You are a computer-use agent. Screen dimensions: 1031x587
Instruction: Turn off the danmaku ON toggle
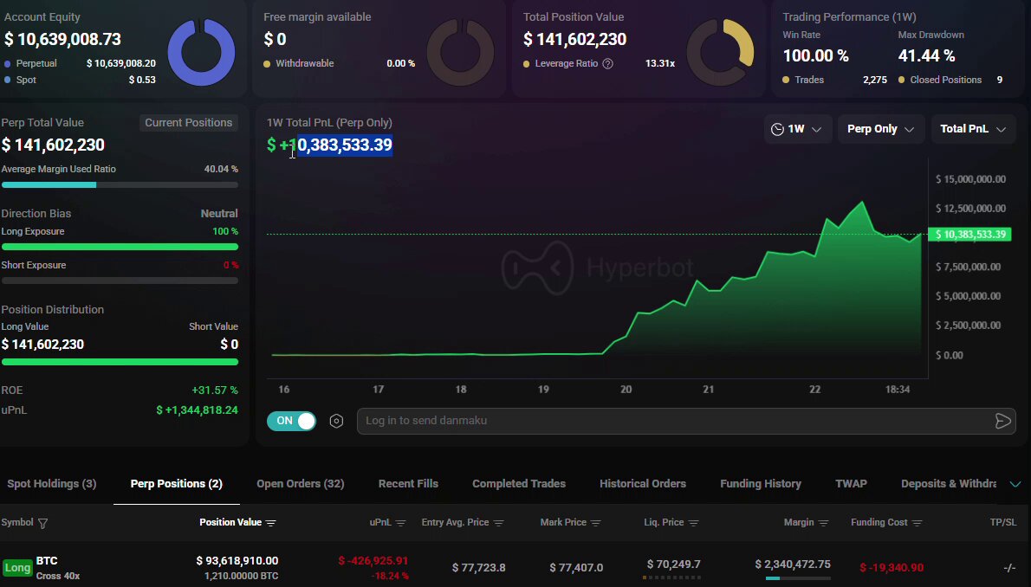coord(291,421)
